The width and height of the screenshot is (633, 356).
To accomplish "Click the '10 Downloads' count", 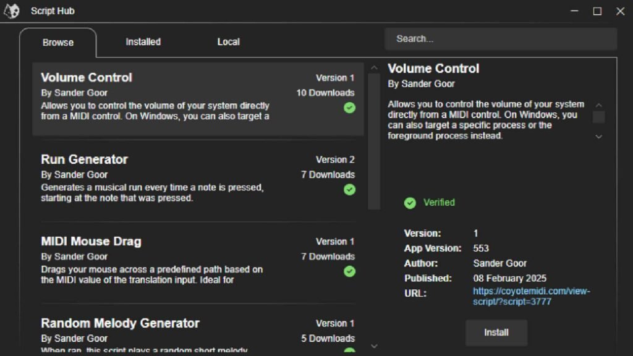I will coord(325,93).
